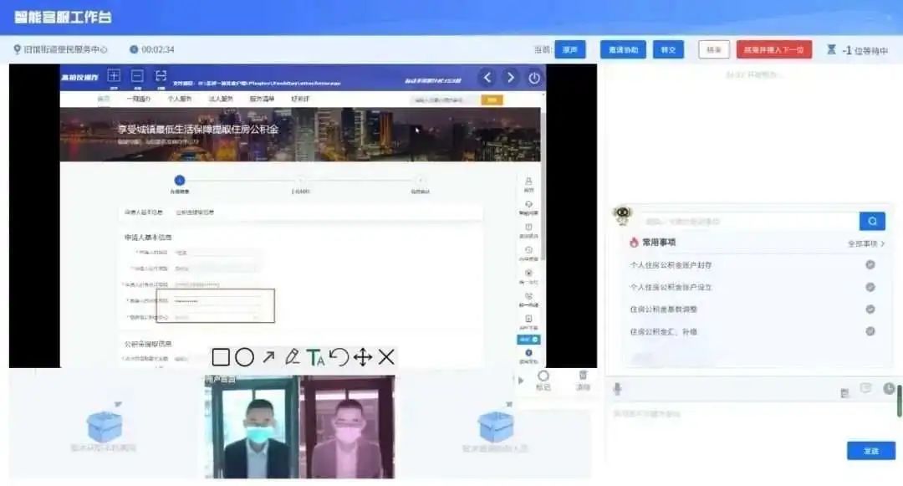Zoom out the remote screen with the minus icon

click(x=137, y=75)
